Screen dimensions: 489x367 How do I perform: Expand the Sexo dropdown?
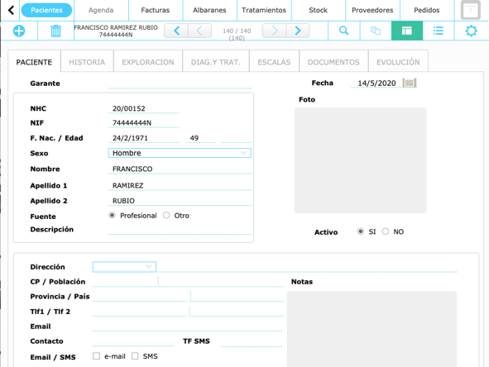pos(180,153)
